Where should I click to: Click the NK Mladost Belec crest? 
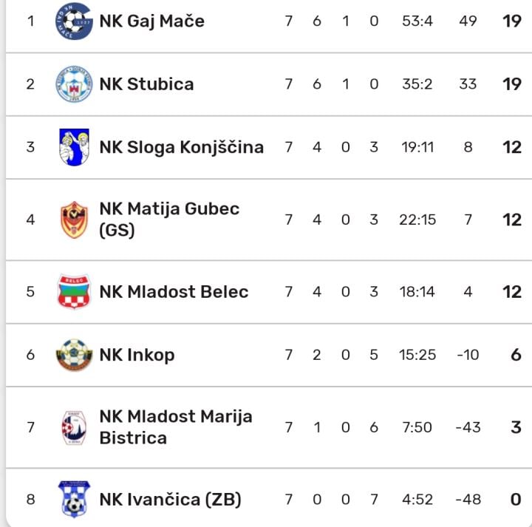(x=74, y=292)
